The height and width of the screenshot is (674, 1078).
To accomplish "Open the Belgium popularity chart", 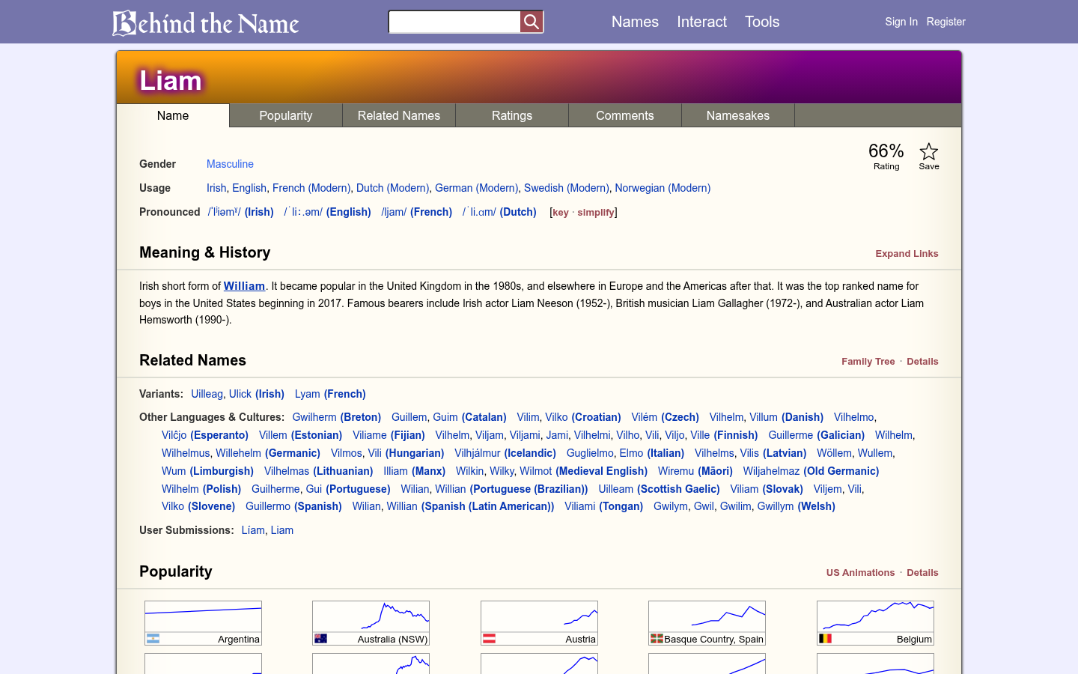I will pos(875,623).
